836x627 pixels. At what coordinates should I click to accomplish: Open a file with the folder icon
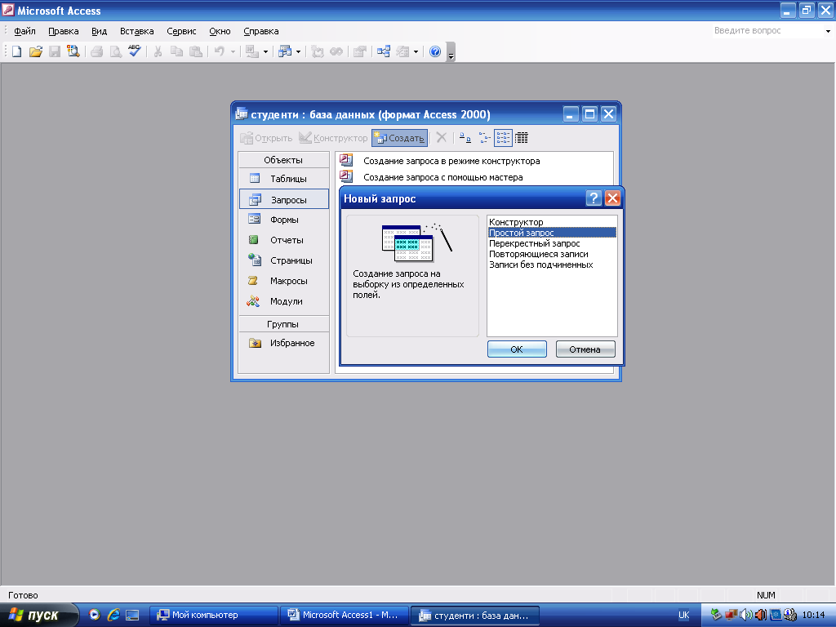36,51
